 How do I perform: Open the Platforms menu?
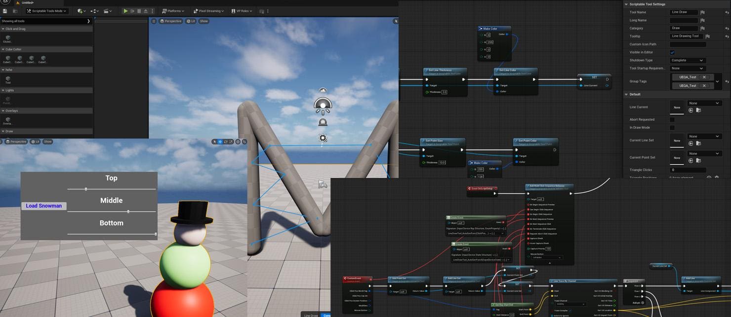pos(173,10)
